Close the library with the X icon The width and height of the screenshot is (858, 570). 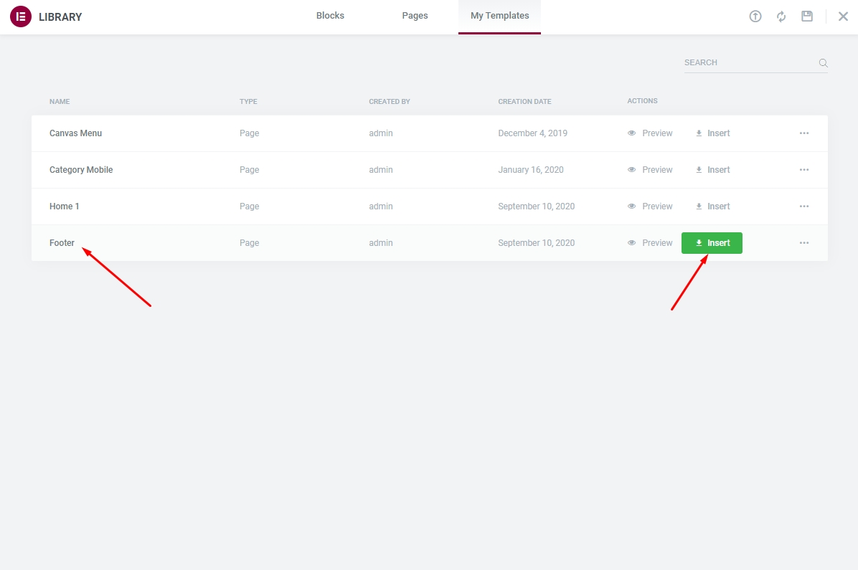tap(843, 16)
